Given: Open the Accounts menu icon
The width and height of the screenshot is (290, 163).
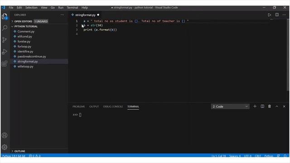Looking at the screenshot, I should click(5, 135).
